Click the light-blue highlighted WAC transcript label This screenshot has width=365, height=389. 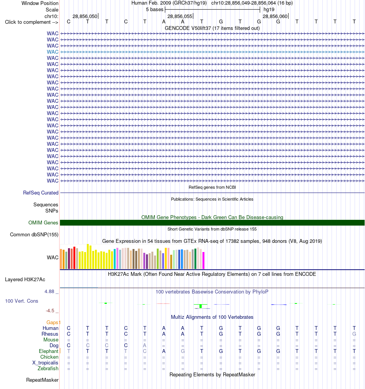53,52
